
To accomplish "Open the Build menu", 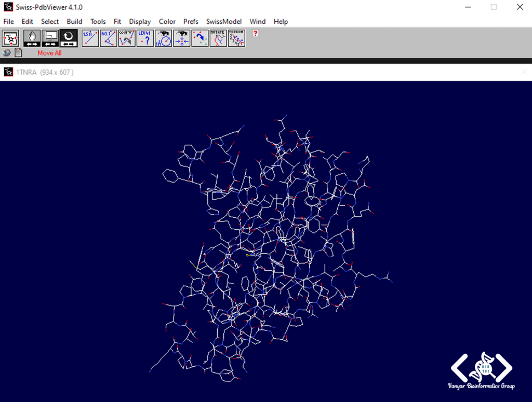I will tap(74, 21).
